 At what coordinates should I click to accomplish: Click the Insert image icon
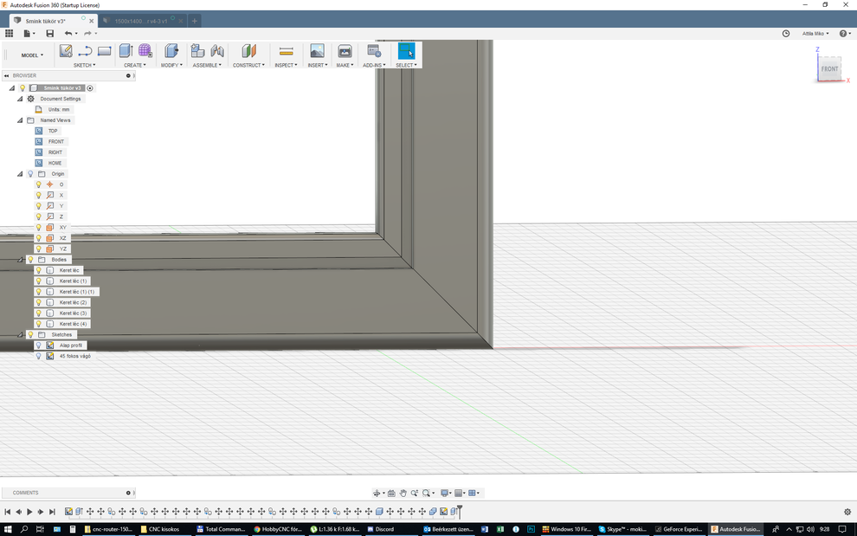pos(317,51)
